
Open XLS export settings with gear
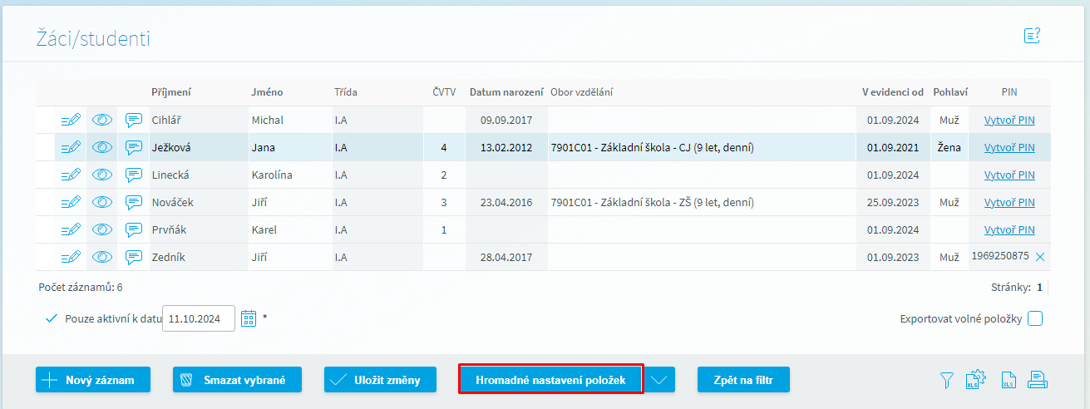(975, 380)
